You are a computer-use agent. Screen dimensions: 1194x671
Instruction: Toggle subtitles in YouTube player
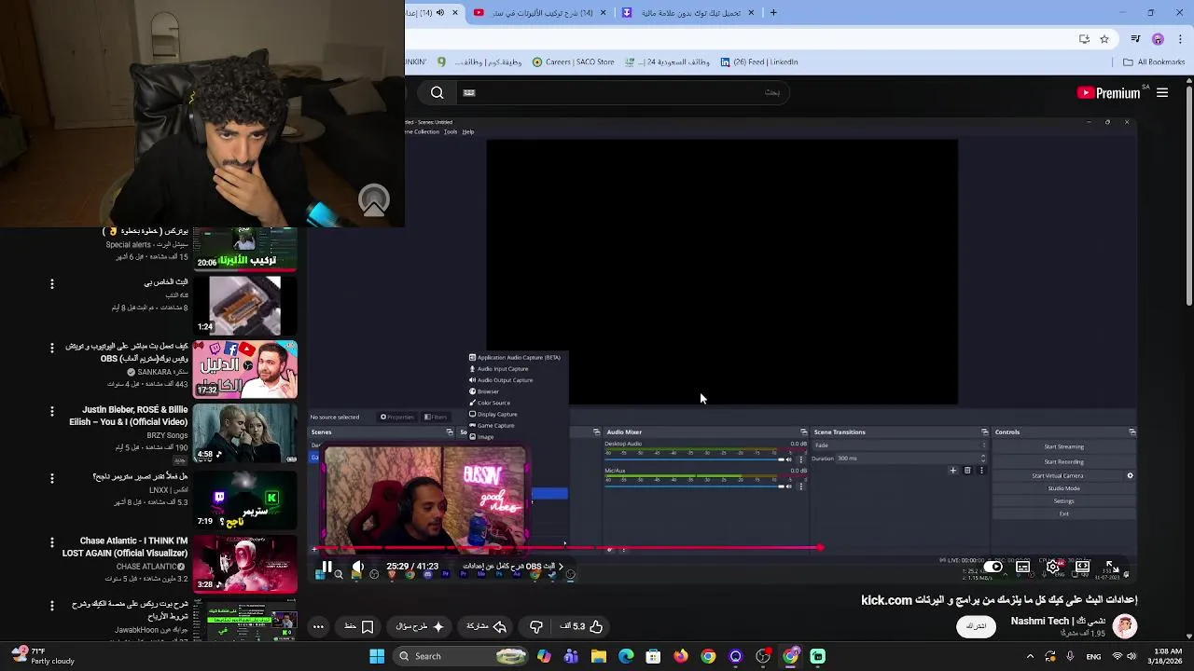point(1023,567)
